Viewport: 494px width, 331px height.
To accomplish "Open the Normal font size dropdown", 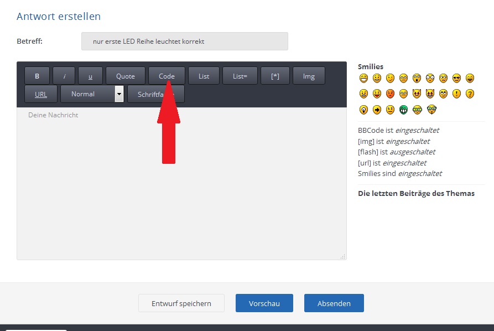I will pyautogui.click(x=92, y=94).
